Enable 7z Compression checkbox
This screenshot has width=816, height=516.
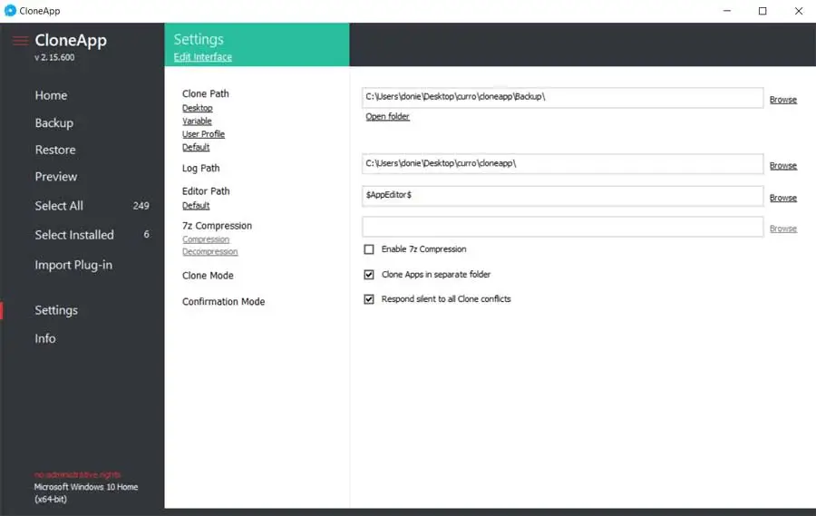point(369,249)
